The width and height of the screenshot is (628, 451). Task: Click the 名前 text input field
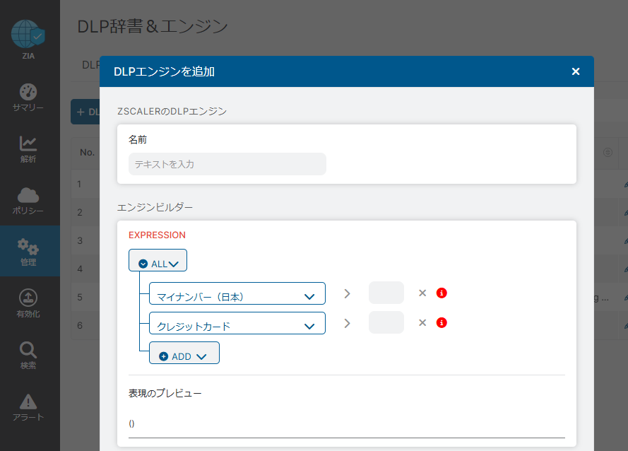[x=227, y=164]
